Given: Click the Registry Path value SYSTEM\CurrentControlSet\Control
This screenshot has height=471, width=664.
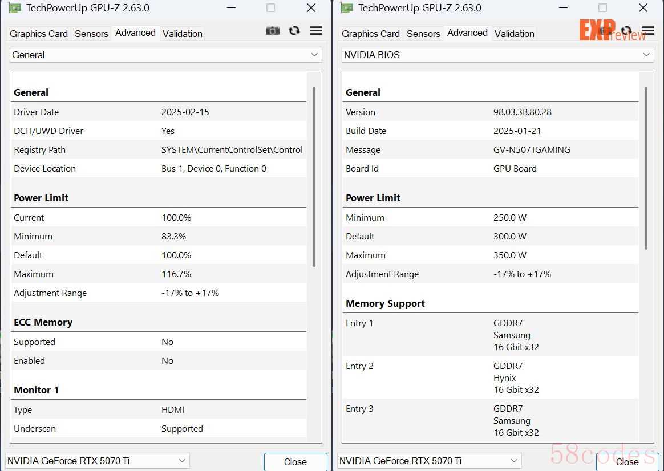Looking at the screenshot, I should pos(232,150).
